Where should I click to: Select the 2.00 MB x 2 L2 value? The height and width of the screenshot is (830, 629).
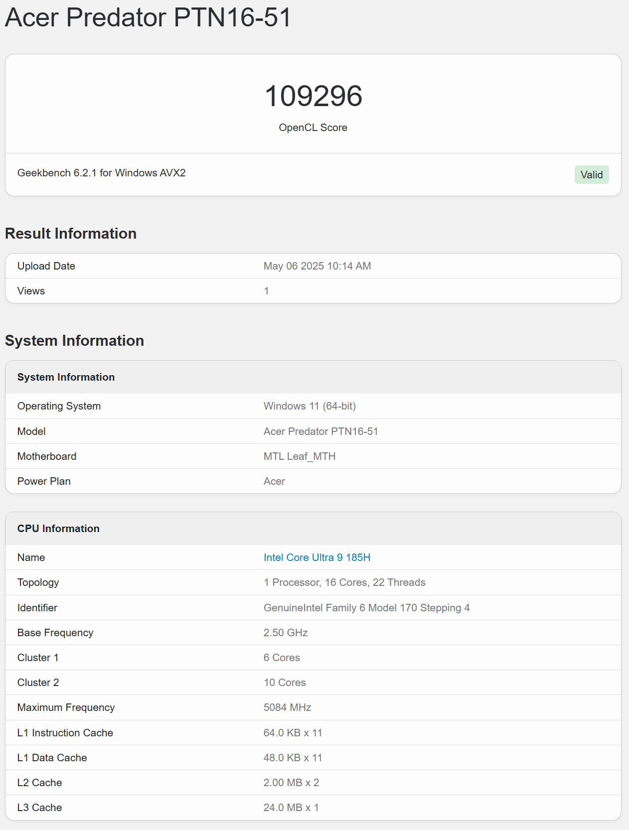coord(291,783)
